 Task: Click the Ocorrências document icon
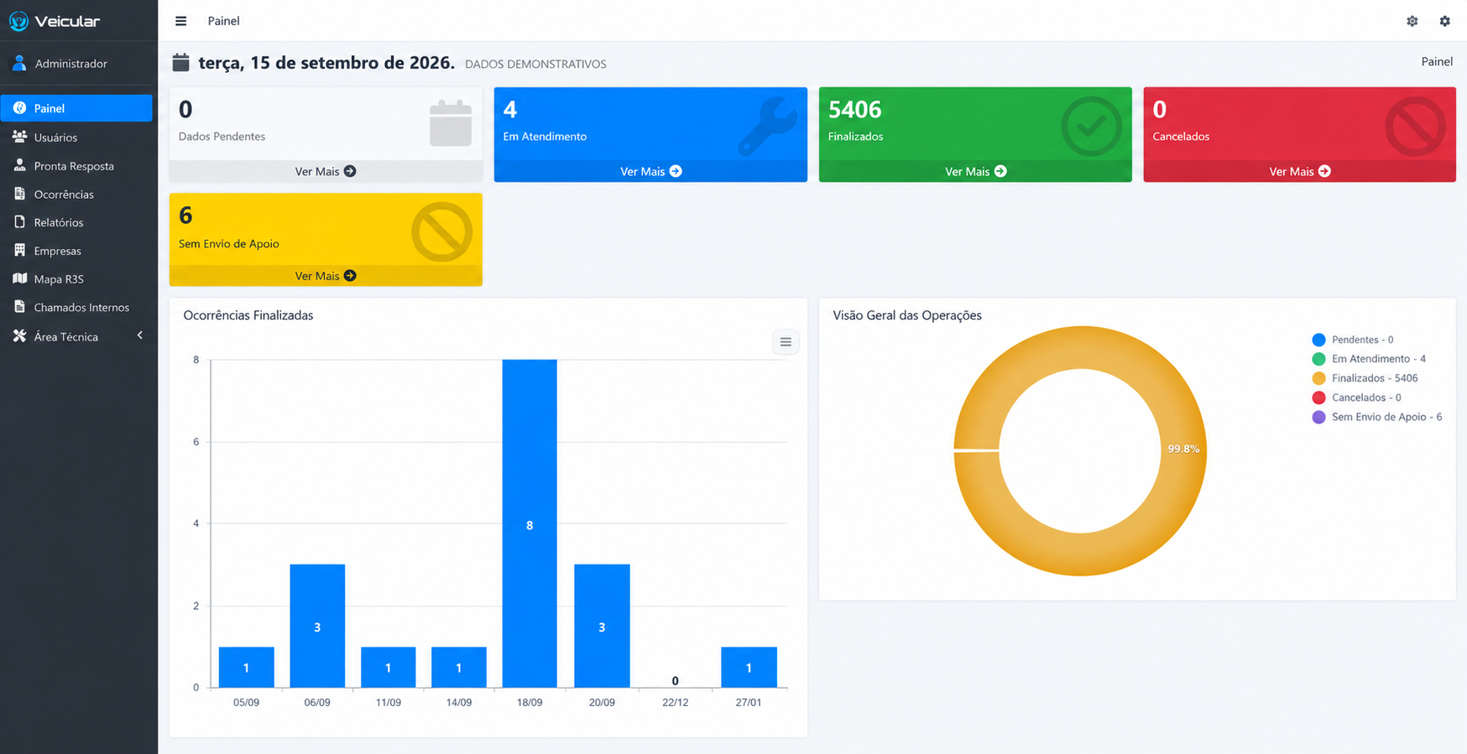(19, 194)
